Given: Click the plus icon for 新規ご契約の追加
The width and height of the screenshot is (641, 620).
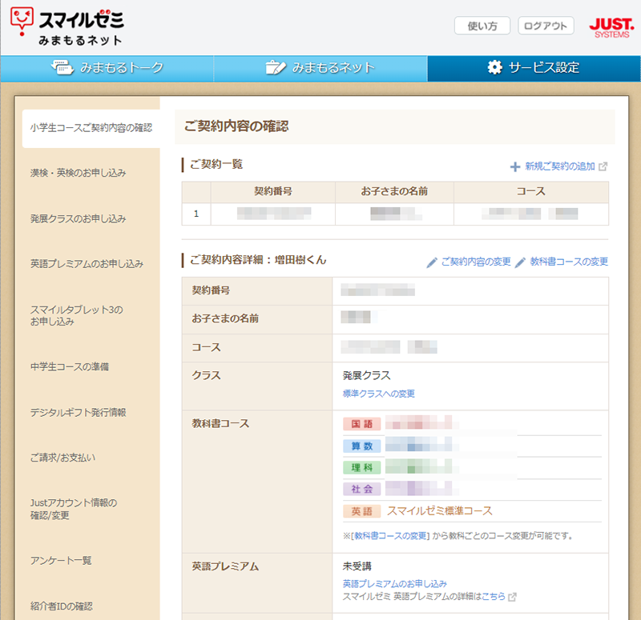Looking at the screenshot, I should pyautogui.click(x=515, y=166).
